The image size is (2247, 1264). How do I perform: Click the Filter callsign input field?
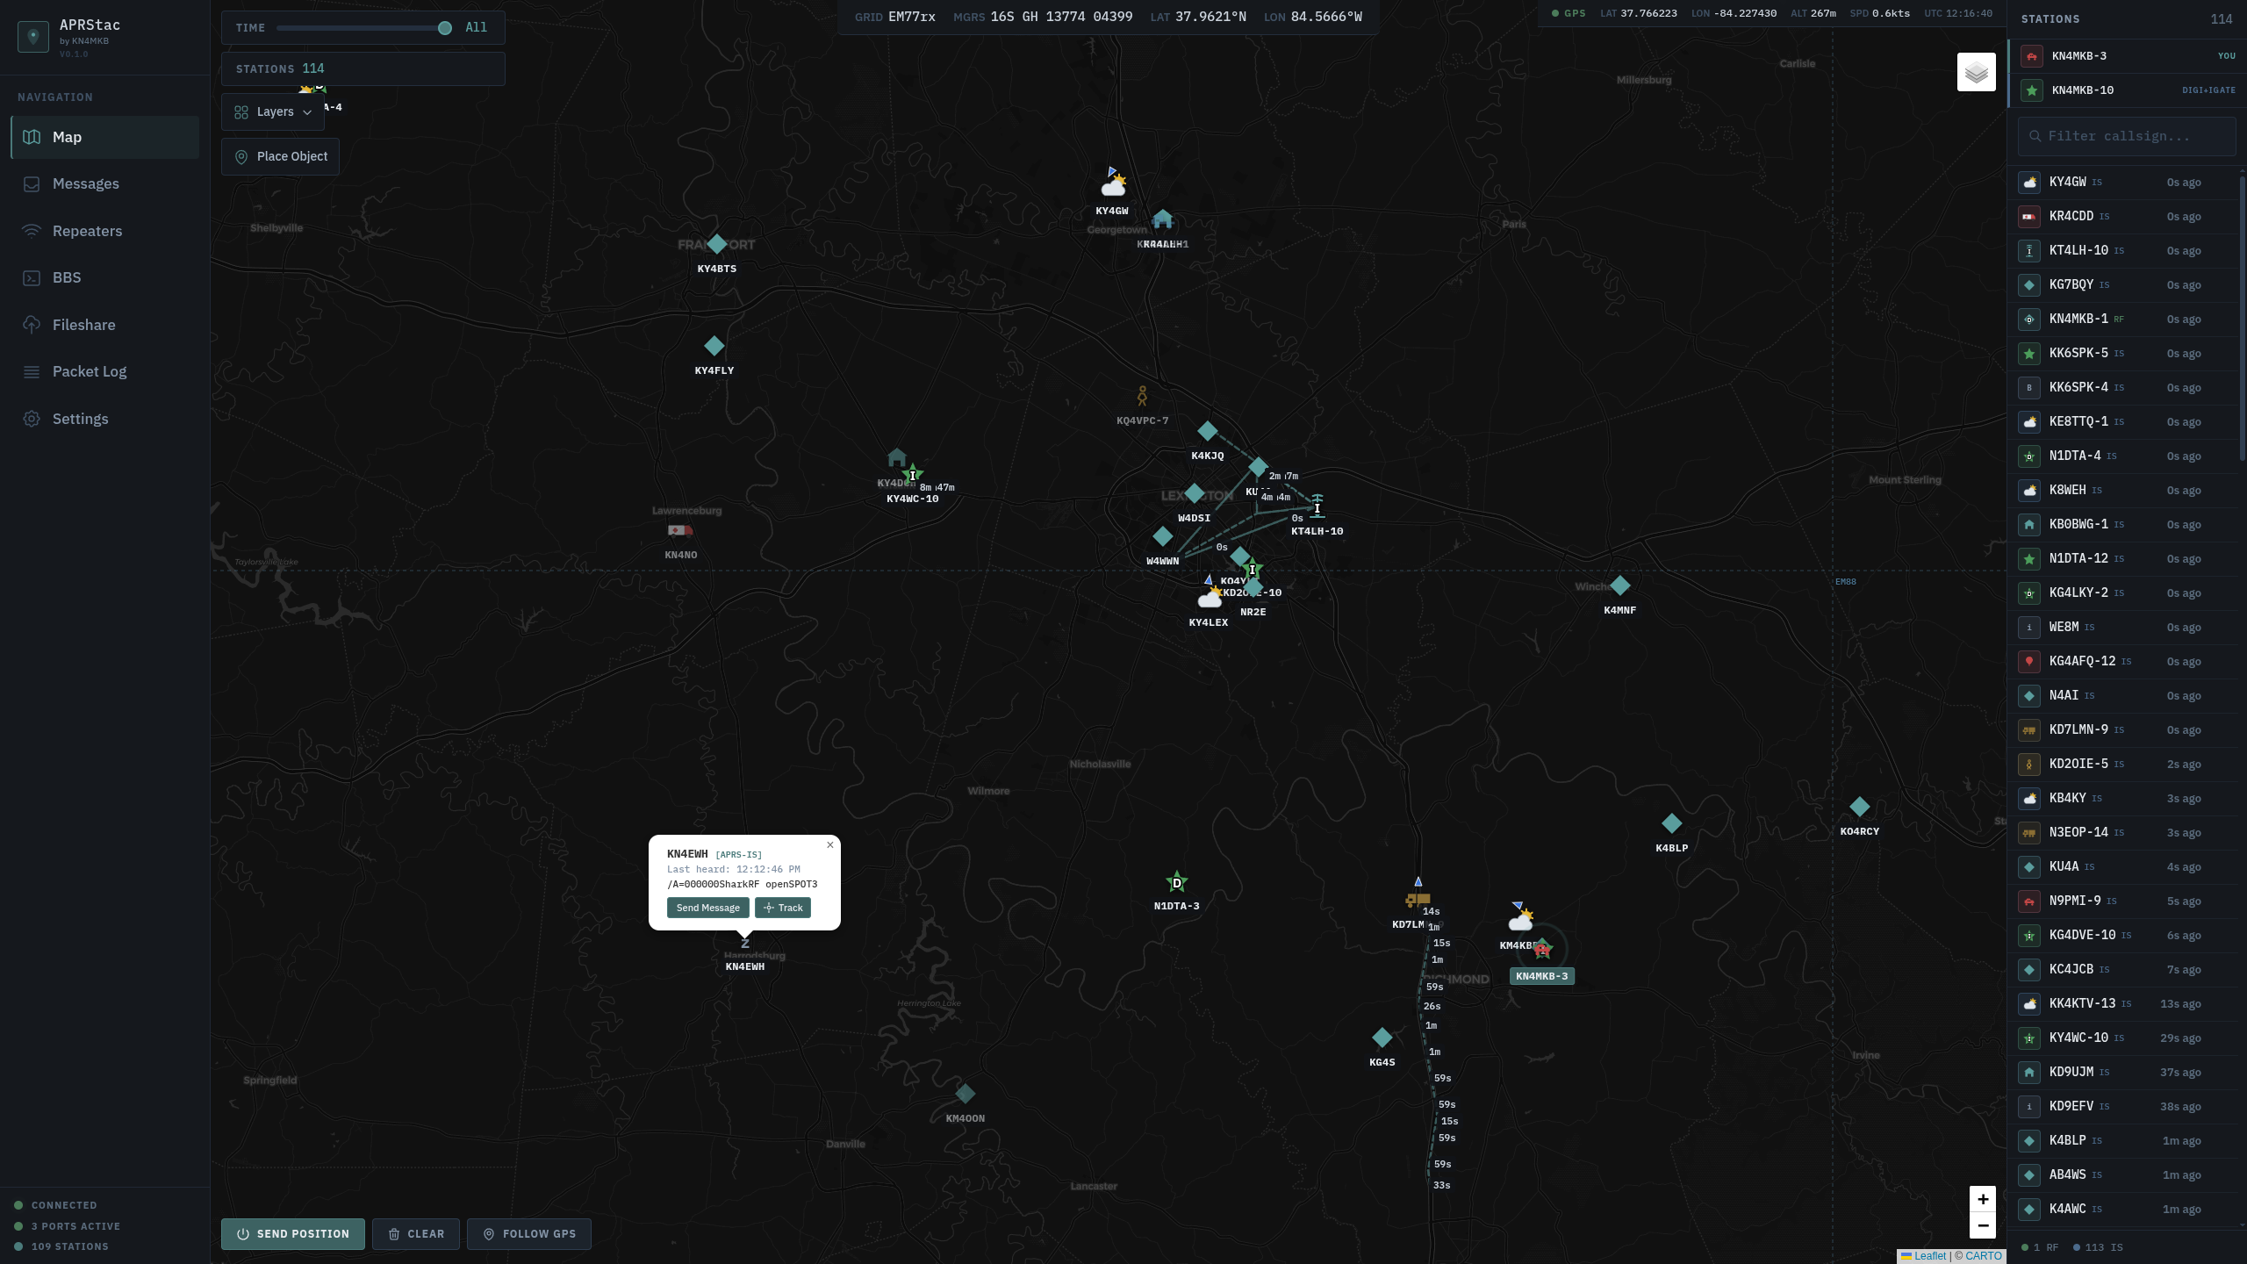click(x=2128, y=136)
